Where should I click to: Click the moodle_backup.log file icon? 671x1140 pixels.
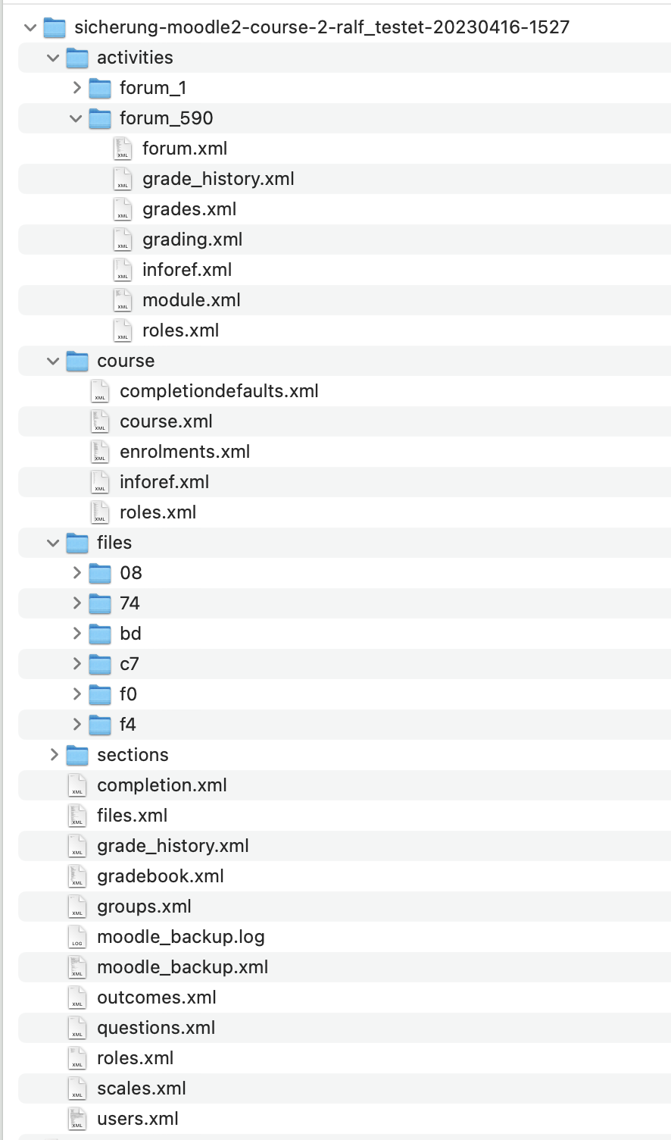[77, 937]
